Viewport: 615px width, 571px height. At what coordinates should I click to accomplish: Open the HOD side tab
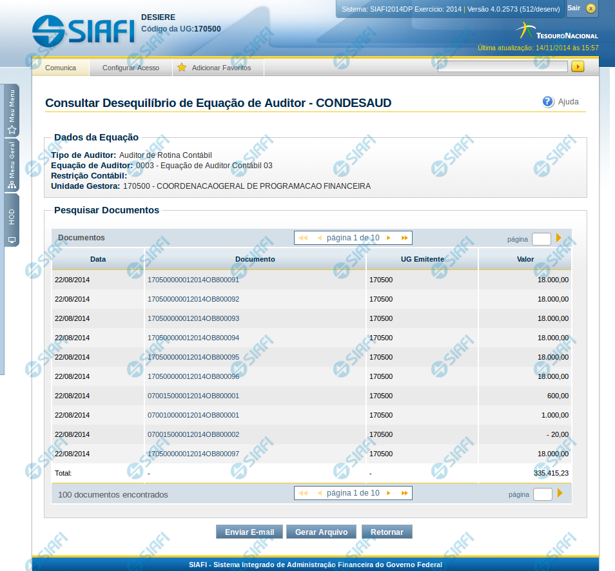(12, 220)
